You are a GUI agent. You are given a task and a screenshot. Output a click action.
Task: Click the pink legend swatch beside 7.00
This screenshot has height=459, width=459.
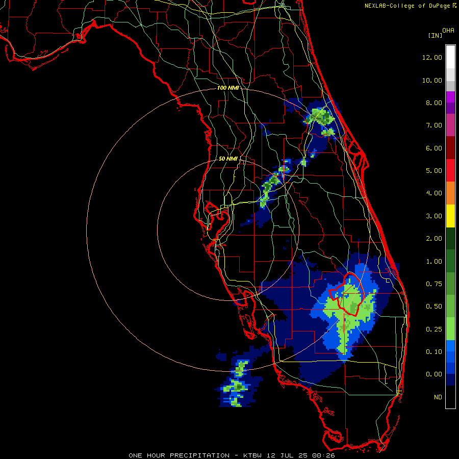pyautogui.click(x=450, y=125)
